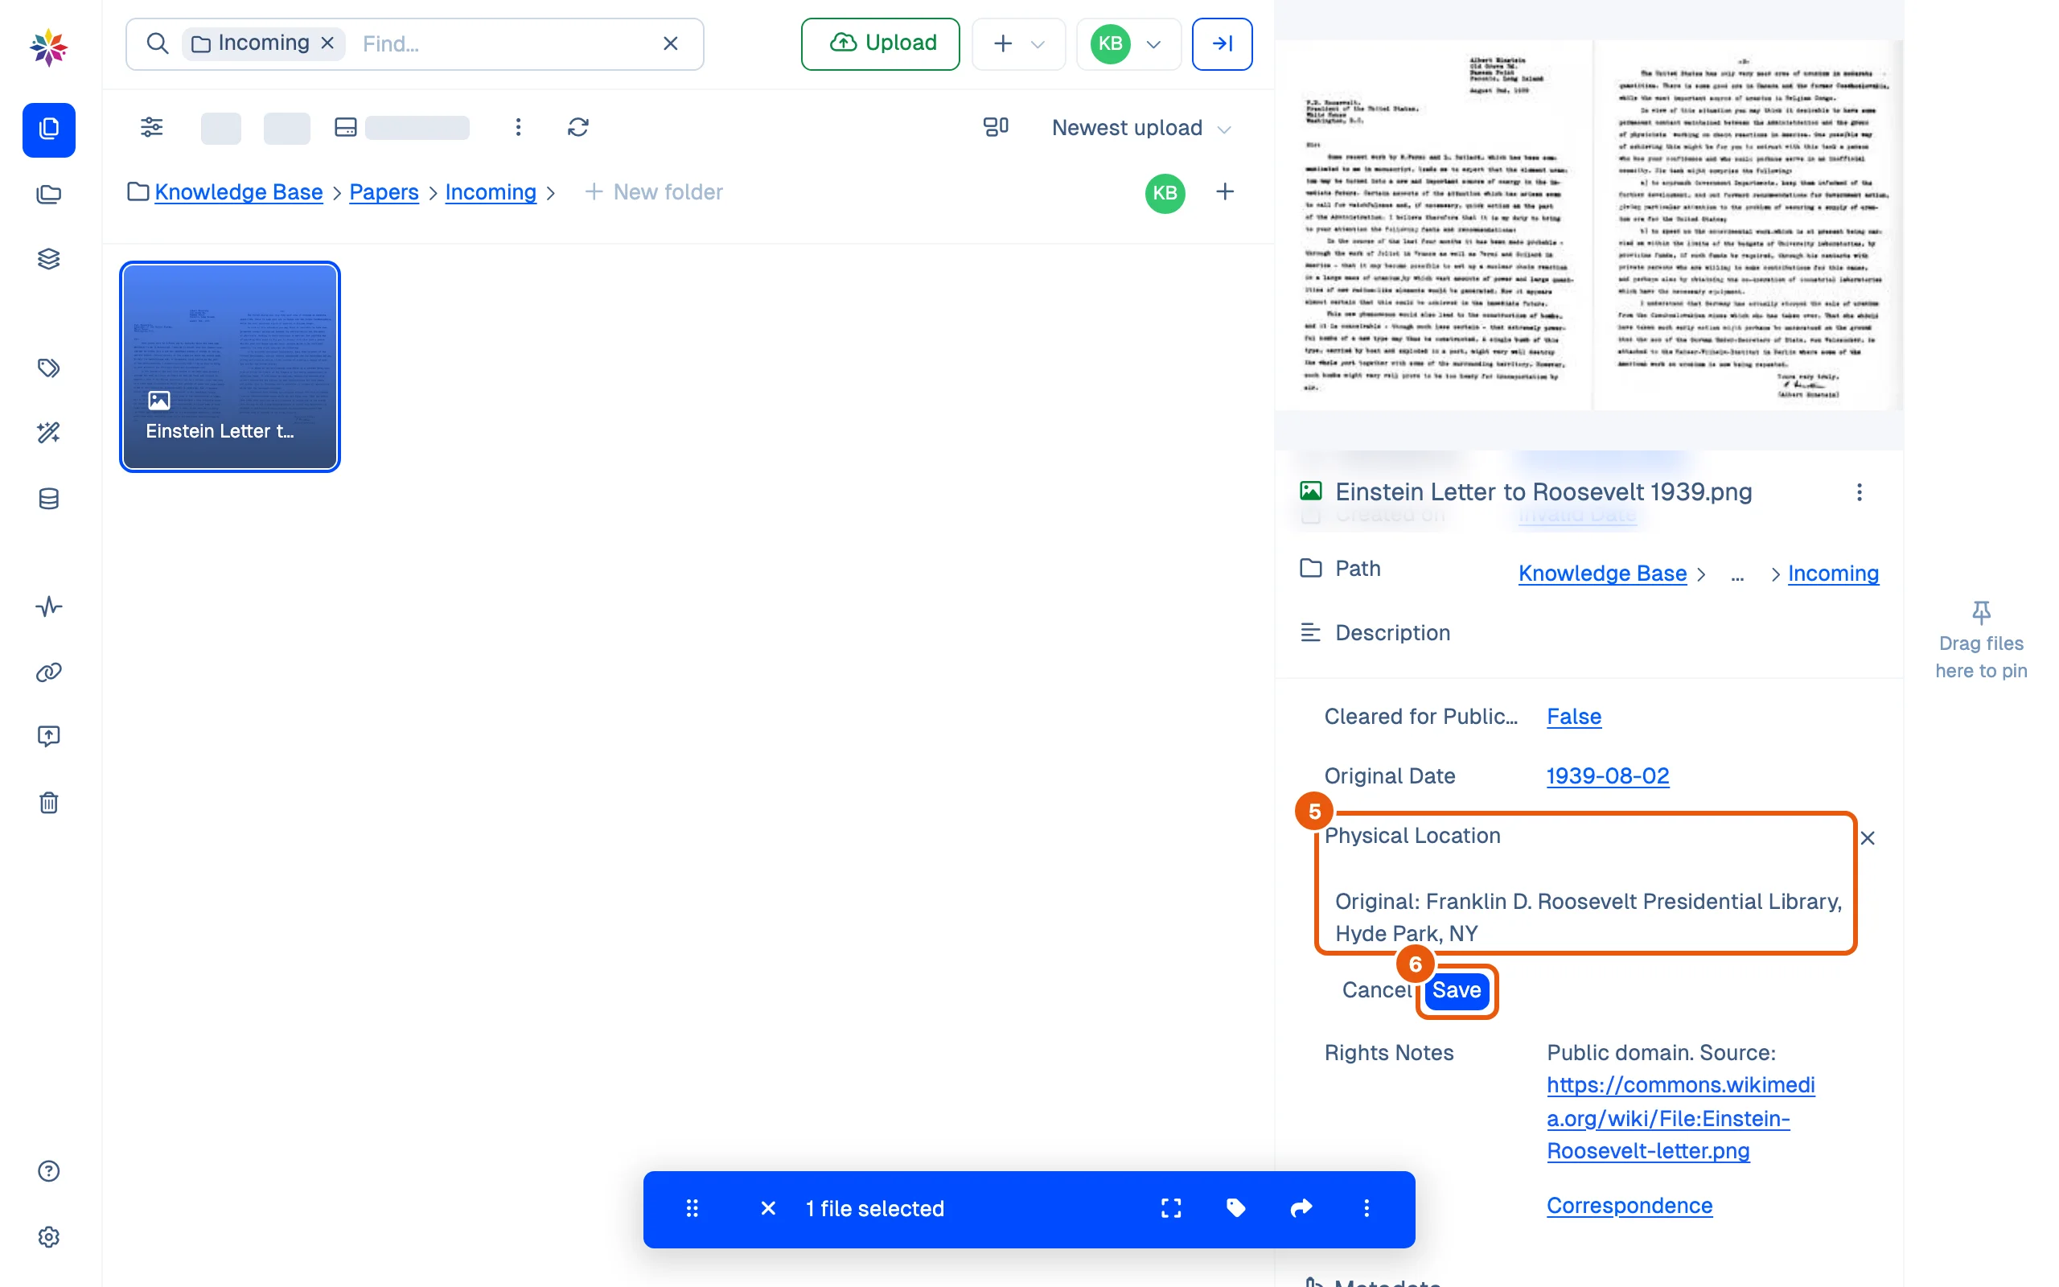Open the Correspondence tag link

pos(1630,1205)
